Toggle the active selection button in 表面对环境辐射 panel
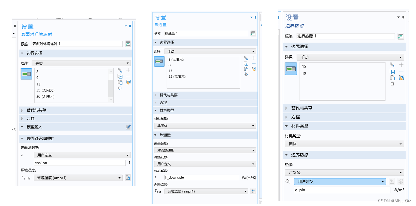Viewport: 416px width, 206px height. [x=26, y=74]
